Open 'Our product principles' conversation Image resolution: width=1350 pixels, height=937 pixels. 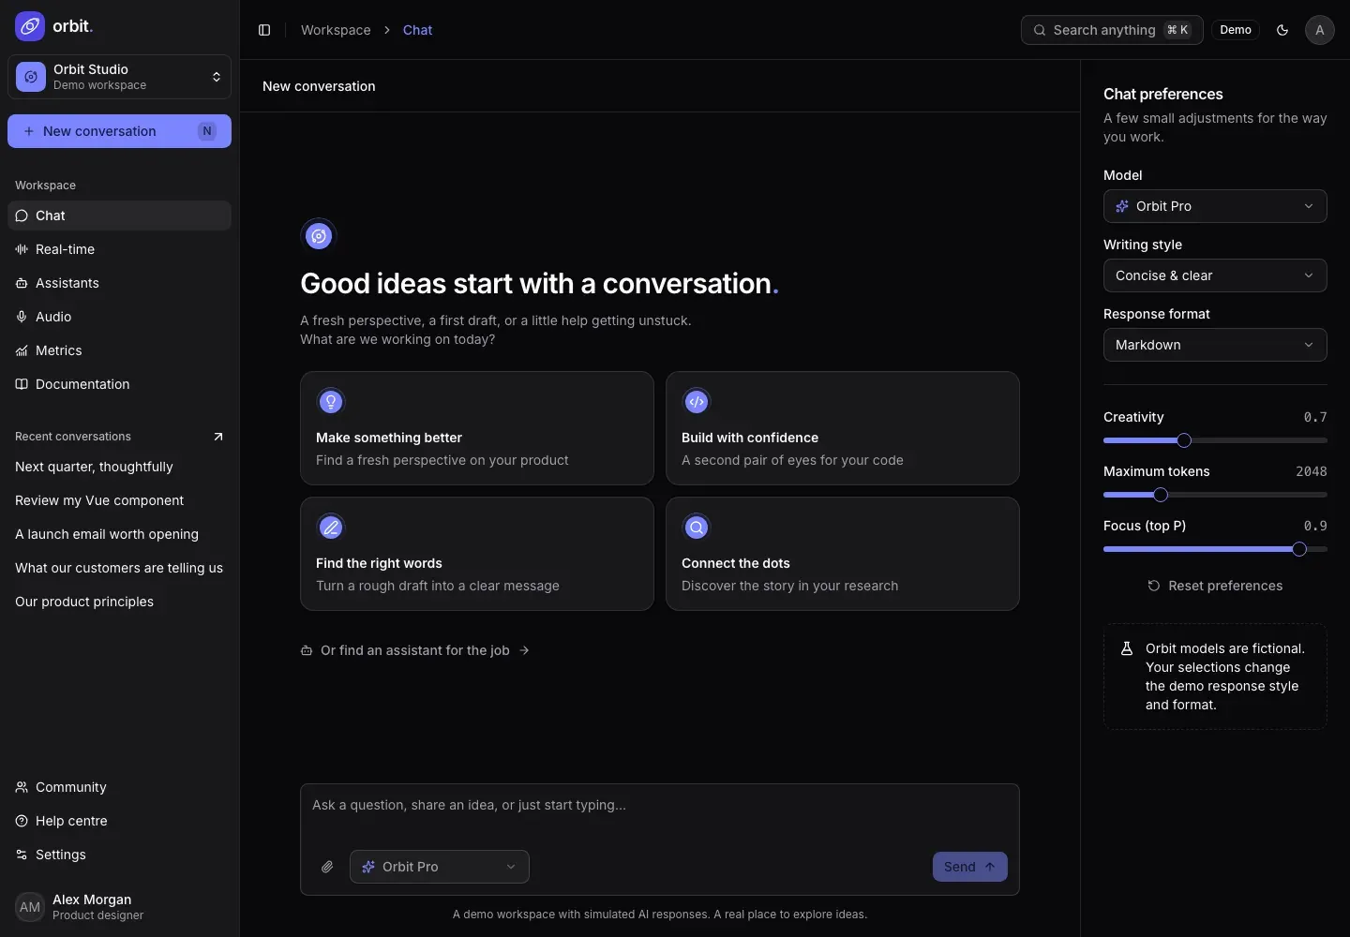(x=119, y=602)
